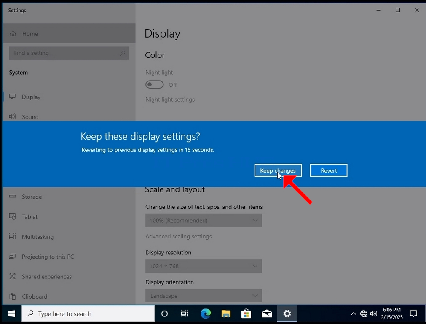Click the Keep changes button

(x=278, y=170)
